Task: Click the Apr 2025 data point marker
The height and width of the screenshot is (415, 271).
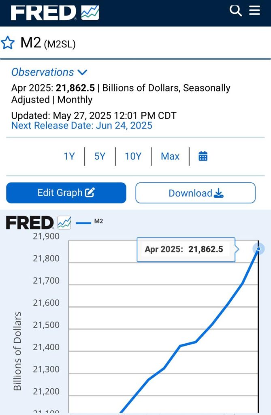Action: 258,249
